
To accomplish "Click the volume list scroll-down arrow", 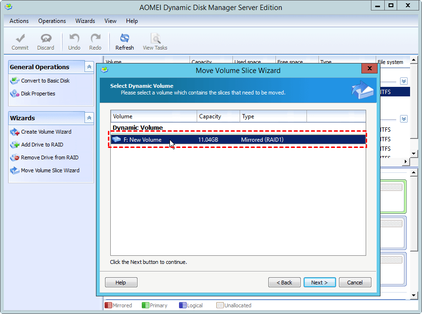I will [x=414, y=154].
